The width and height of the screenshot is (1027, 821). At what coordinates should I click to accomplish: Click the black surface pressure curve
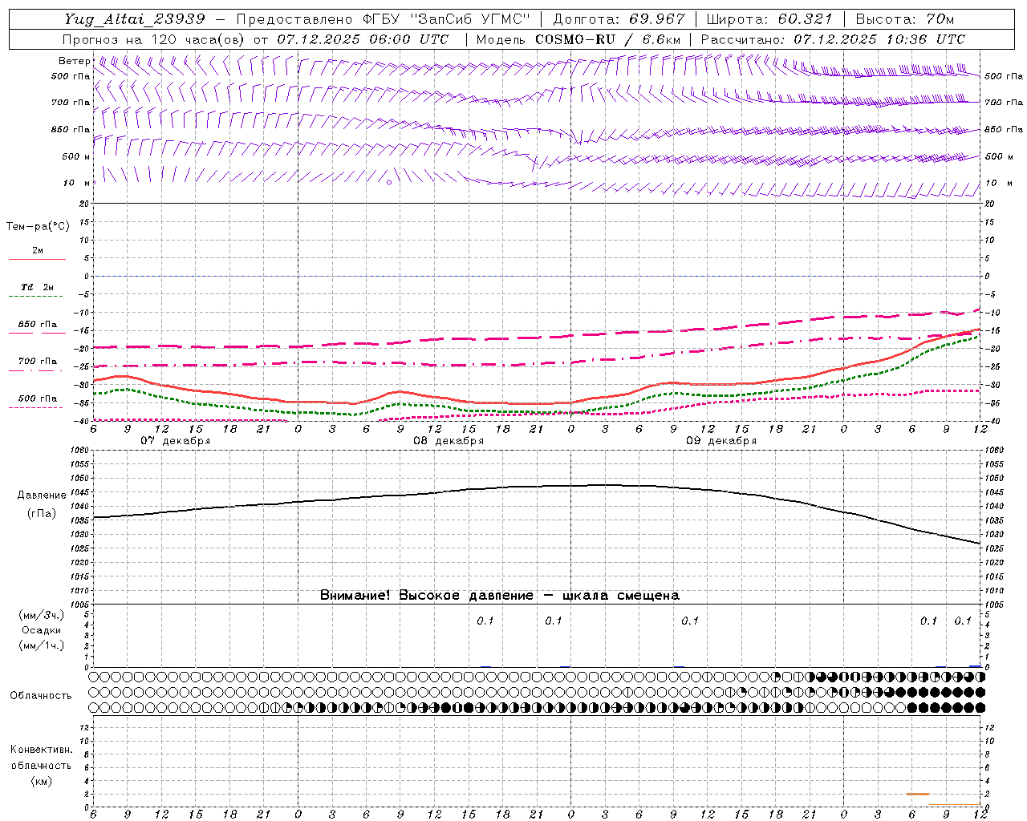[x=537, y=486]
